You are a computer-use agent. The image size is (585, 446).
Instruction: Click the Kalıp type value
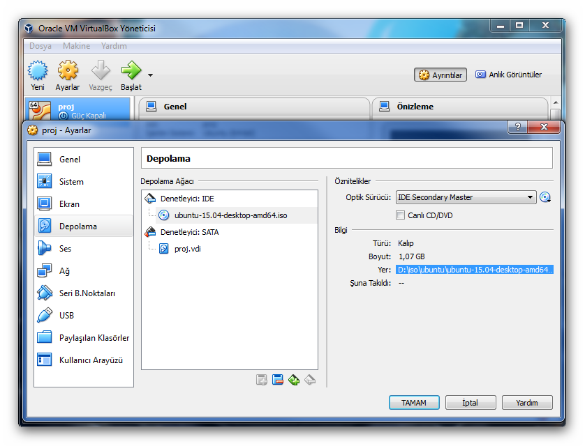click(x=406, y=243)
